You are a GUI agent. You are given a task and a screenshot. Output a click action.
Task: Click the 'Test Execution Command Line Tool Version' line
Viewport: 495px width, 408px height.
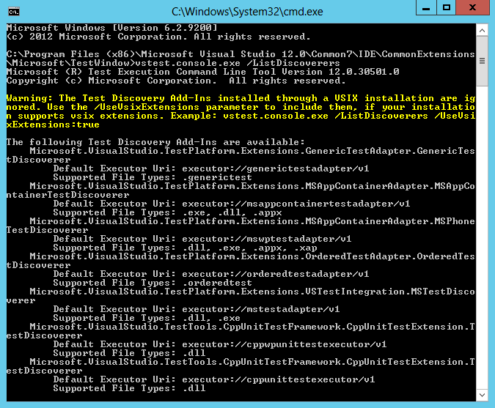[203, 72]
